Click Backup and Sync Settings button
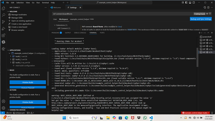Viewport: 215px width, 121px height. point(201,19)
